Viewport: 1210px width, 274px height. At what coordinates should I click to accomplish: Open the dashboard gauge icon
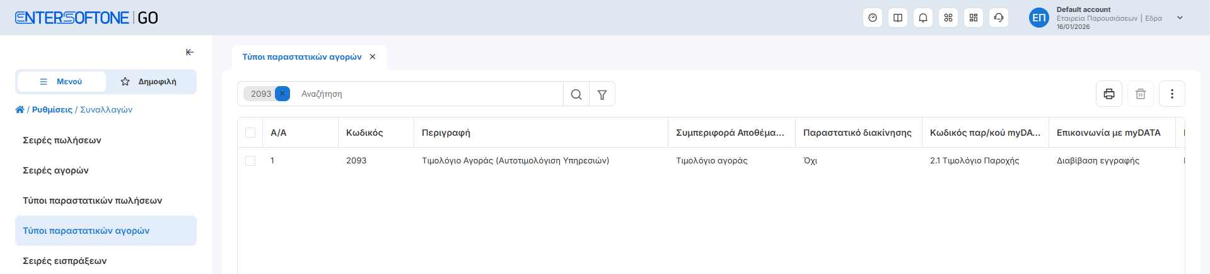click(873, 18)
